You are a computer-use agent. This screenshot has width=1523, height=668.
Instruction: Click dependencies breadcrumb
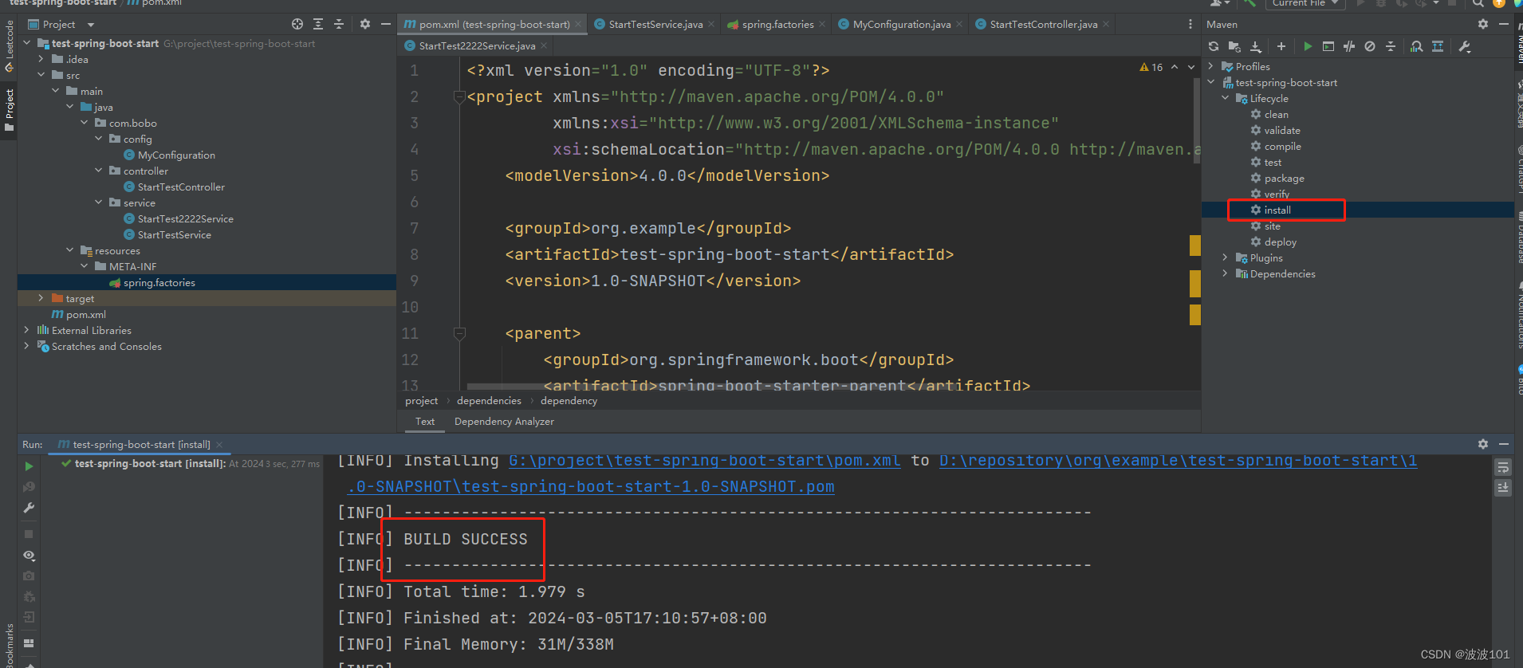tap(489, 401)
